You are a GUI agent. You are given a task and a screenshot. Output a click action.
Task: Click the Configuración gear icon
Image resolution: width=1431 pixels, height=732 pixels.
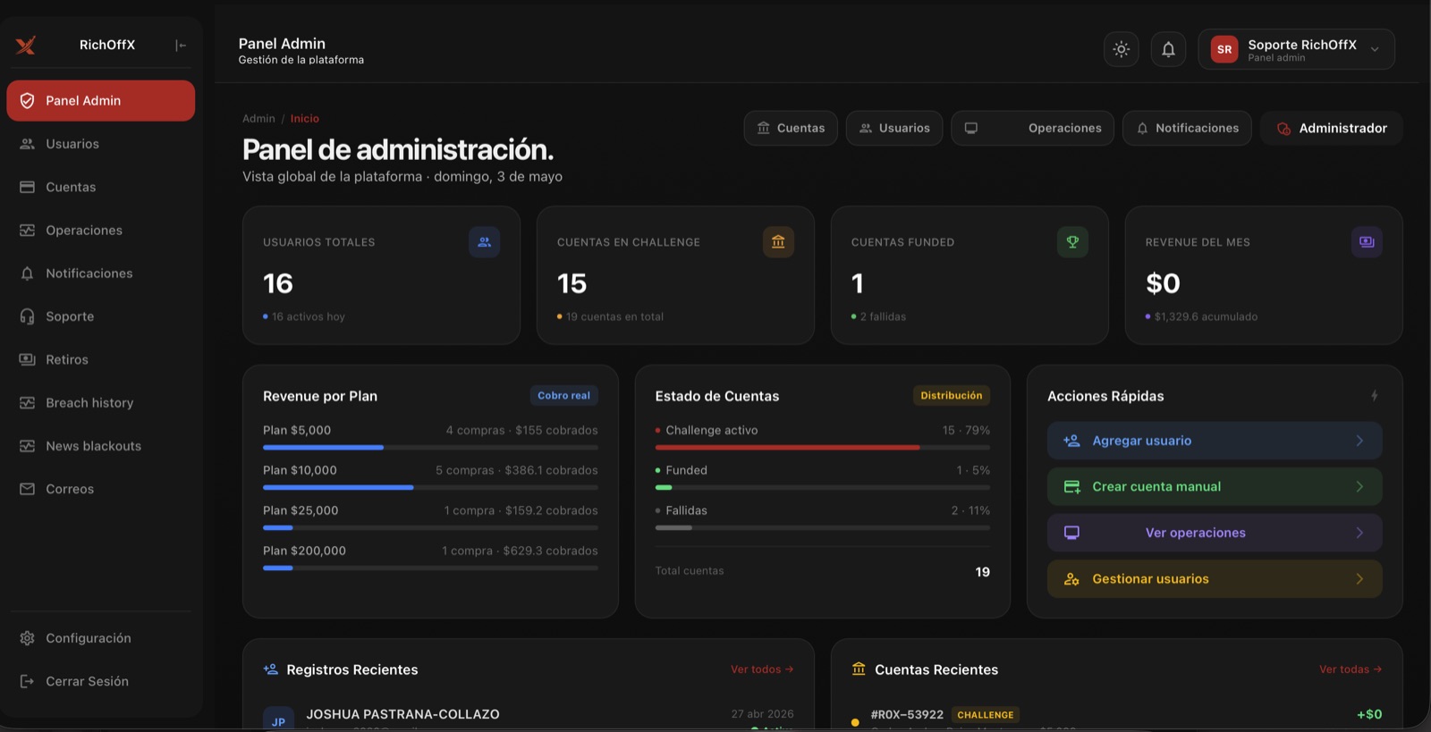point(28,638)
